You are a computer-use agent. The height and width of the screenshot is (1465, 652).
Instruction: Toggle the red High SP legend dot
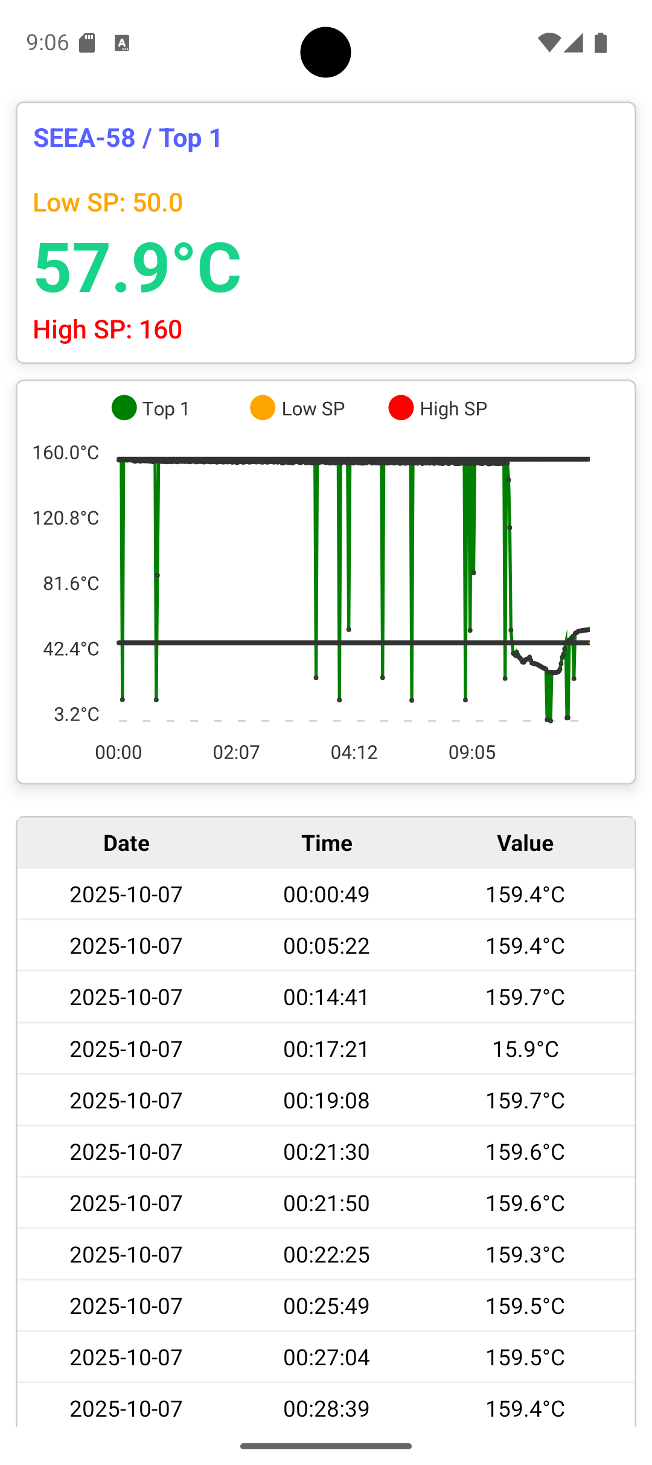[x=401, y=408]
